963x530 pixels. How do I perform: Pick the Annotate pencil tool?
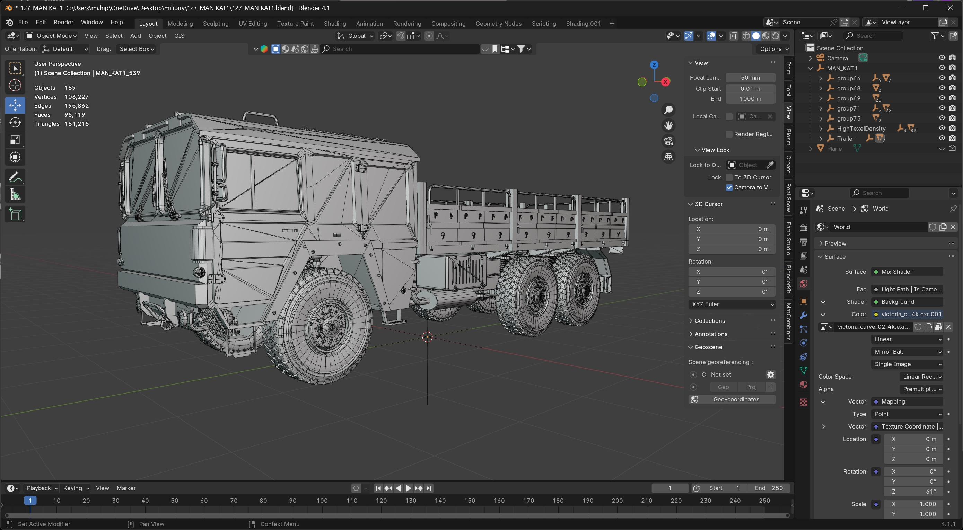(x=15, y=177)
